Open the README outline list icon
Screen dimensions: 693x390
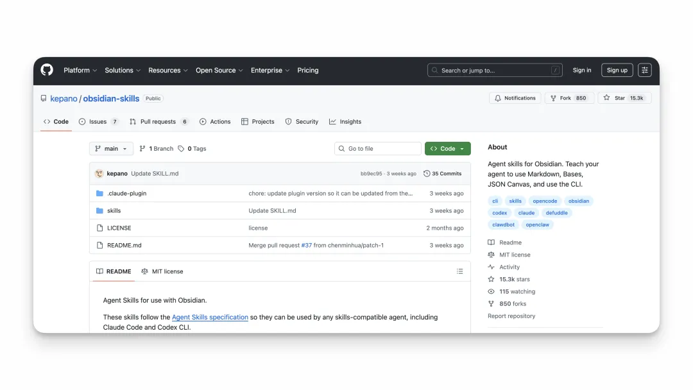pyautogui.click(x=459, y=271)
